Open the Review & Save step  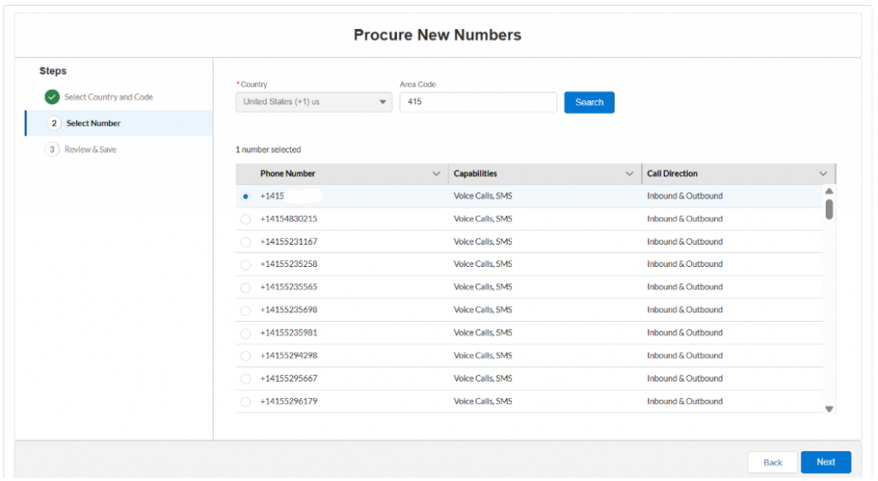click(90, 150)
